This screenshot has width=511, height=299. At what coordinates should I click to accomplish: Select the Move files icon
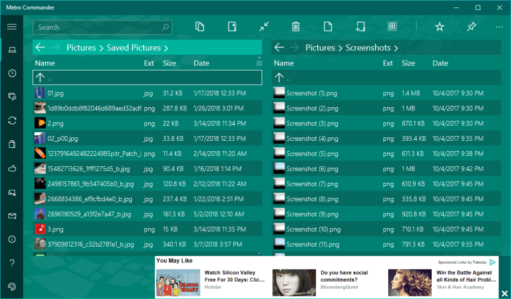point(232,26)
